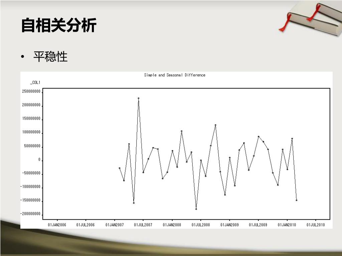Click y-axis value 200000000
Image resolution: width=342 pixels, height=256 pixels.
coord(31,105)
